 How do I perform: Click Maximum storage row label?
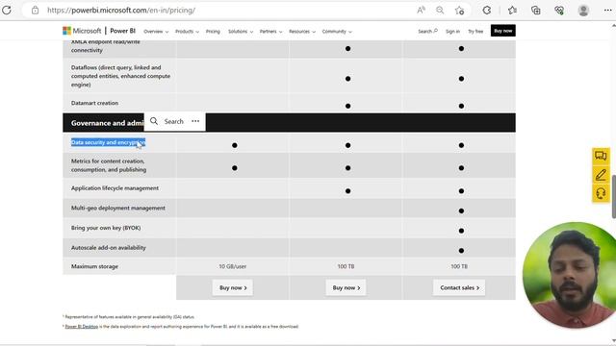coord(94,266)
